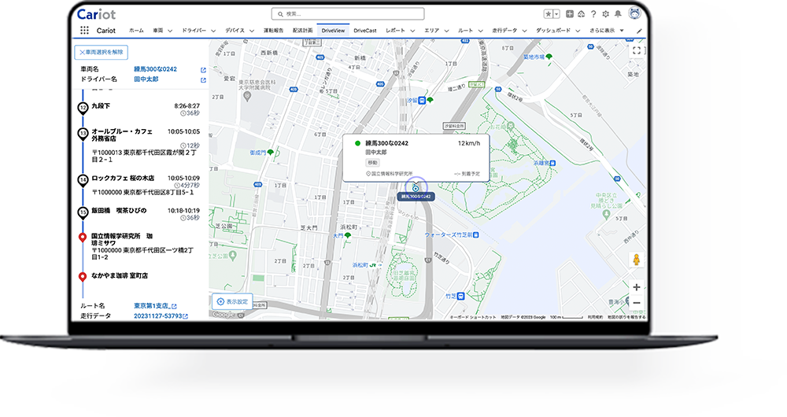Image resolution: width=787 pixels, height=417 pixels.
Task: Zoom in on the map
Action: click(636, 287)
